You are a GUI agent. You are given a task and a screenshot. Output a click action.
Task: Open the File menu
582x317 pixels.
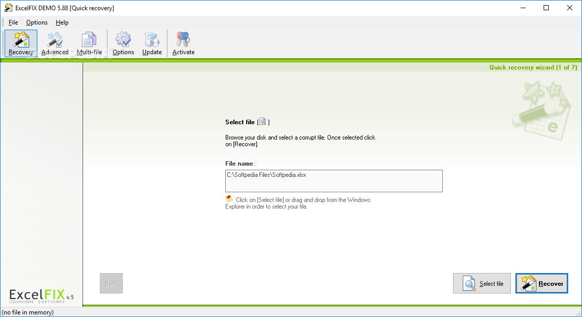[x=13, y=22]
